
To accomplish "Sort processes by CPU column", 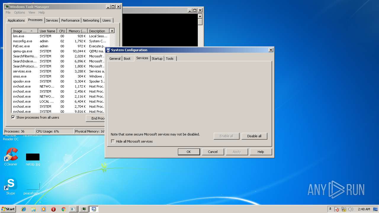I will [x=62, y=31].
